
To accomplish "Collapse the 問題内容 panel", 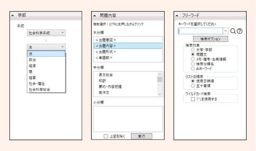I will click(x=95, y=16).
